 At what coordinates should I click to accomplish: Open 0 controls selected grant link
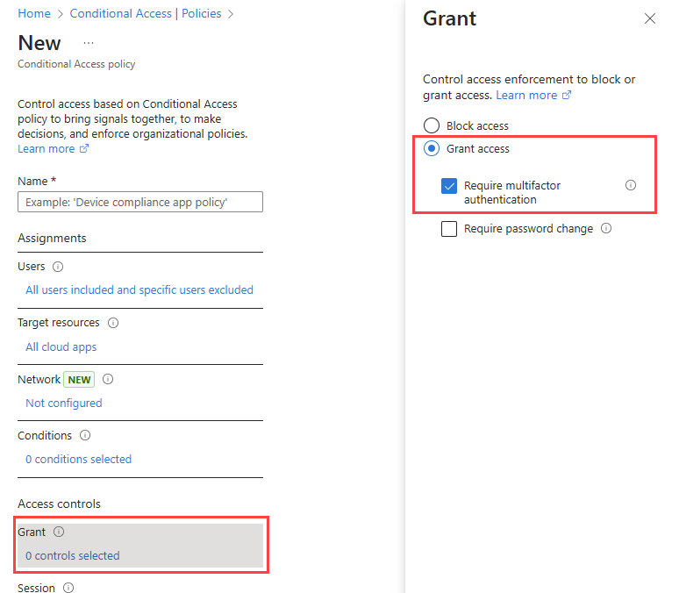click(73, 556)
